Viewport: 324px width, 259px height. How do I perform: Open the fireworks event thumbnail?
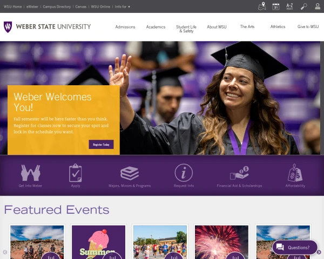click(x=221, y=242)
